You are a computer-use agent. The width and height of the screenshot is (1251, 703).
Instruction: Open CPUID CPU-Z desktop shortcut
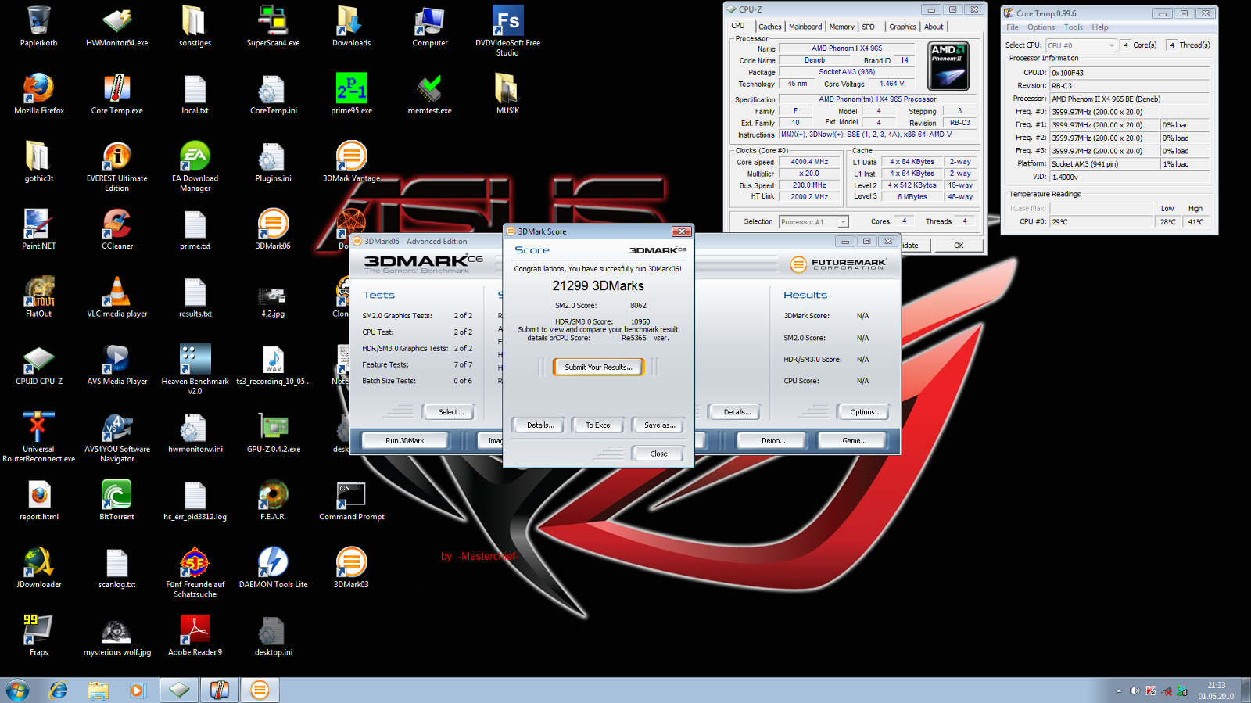coord(38,365)
